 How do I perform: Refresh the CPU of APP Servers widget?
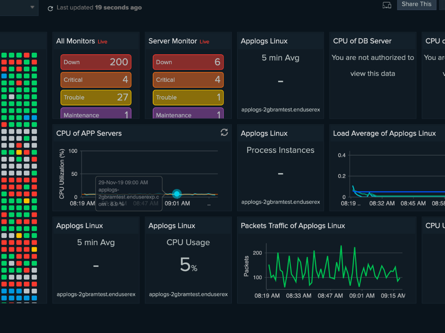click(224, 133)
